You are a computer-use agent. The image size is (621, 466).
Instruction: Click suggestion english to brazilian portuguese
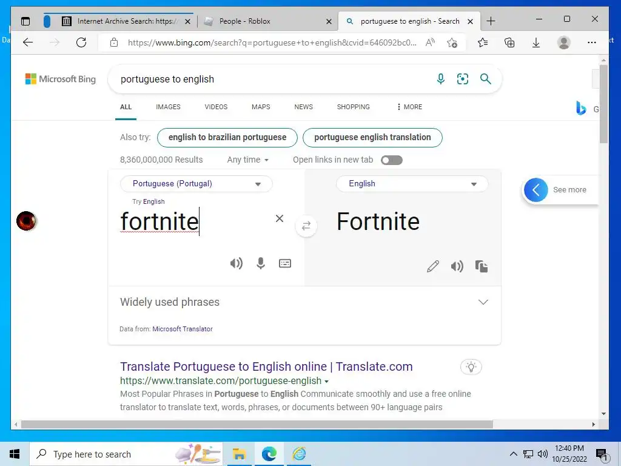click(x=227, y=138)
